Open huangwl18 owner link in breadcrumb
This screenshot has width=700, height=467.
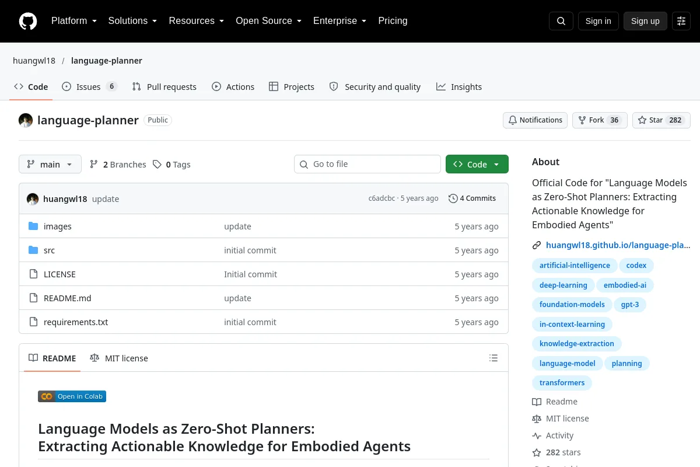point(34,61)
